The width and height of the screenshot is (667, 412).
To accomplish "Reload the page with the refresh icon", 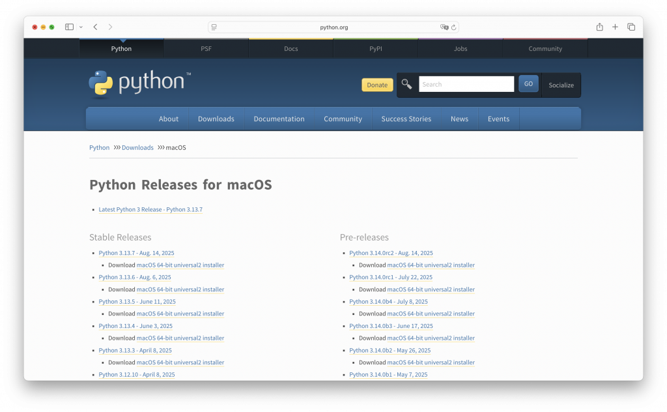I will coord(453,27).
